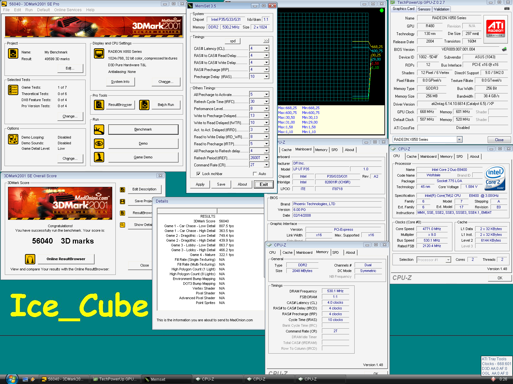Click the Memset taskbar button
The height and width of the screenshot is (384, 513).
167,379
